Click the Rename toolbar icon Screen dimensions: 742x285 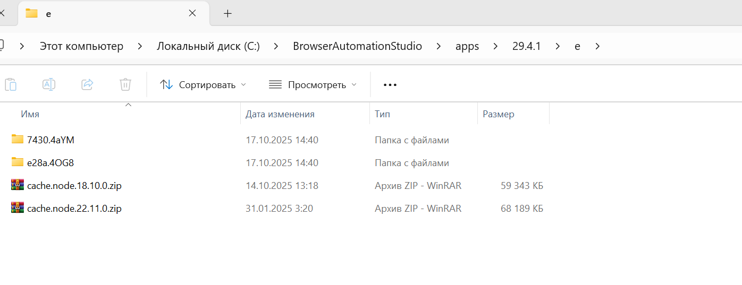(49, 84)
